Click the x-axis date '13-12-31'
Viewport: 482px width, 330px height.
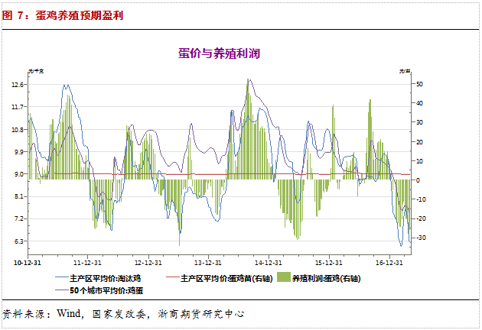(x=208, y=263)
